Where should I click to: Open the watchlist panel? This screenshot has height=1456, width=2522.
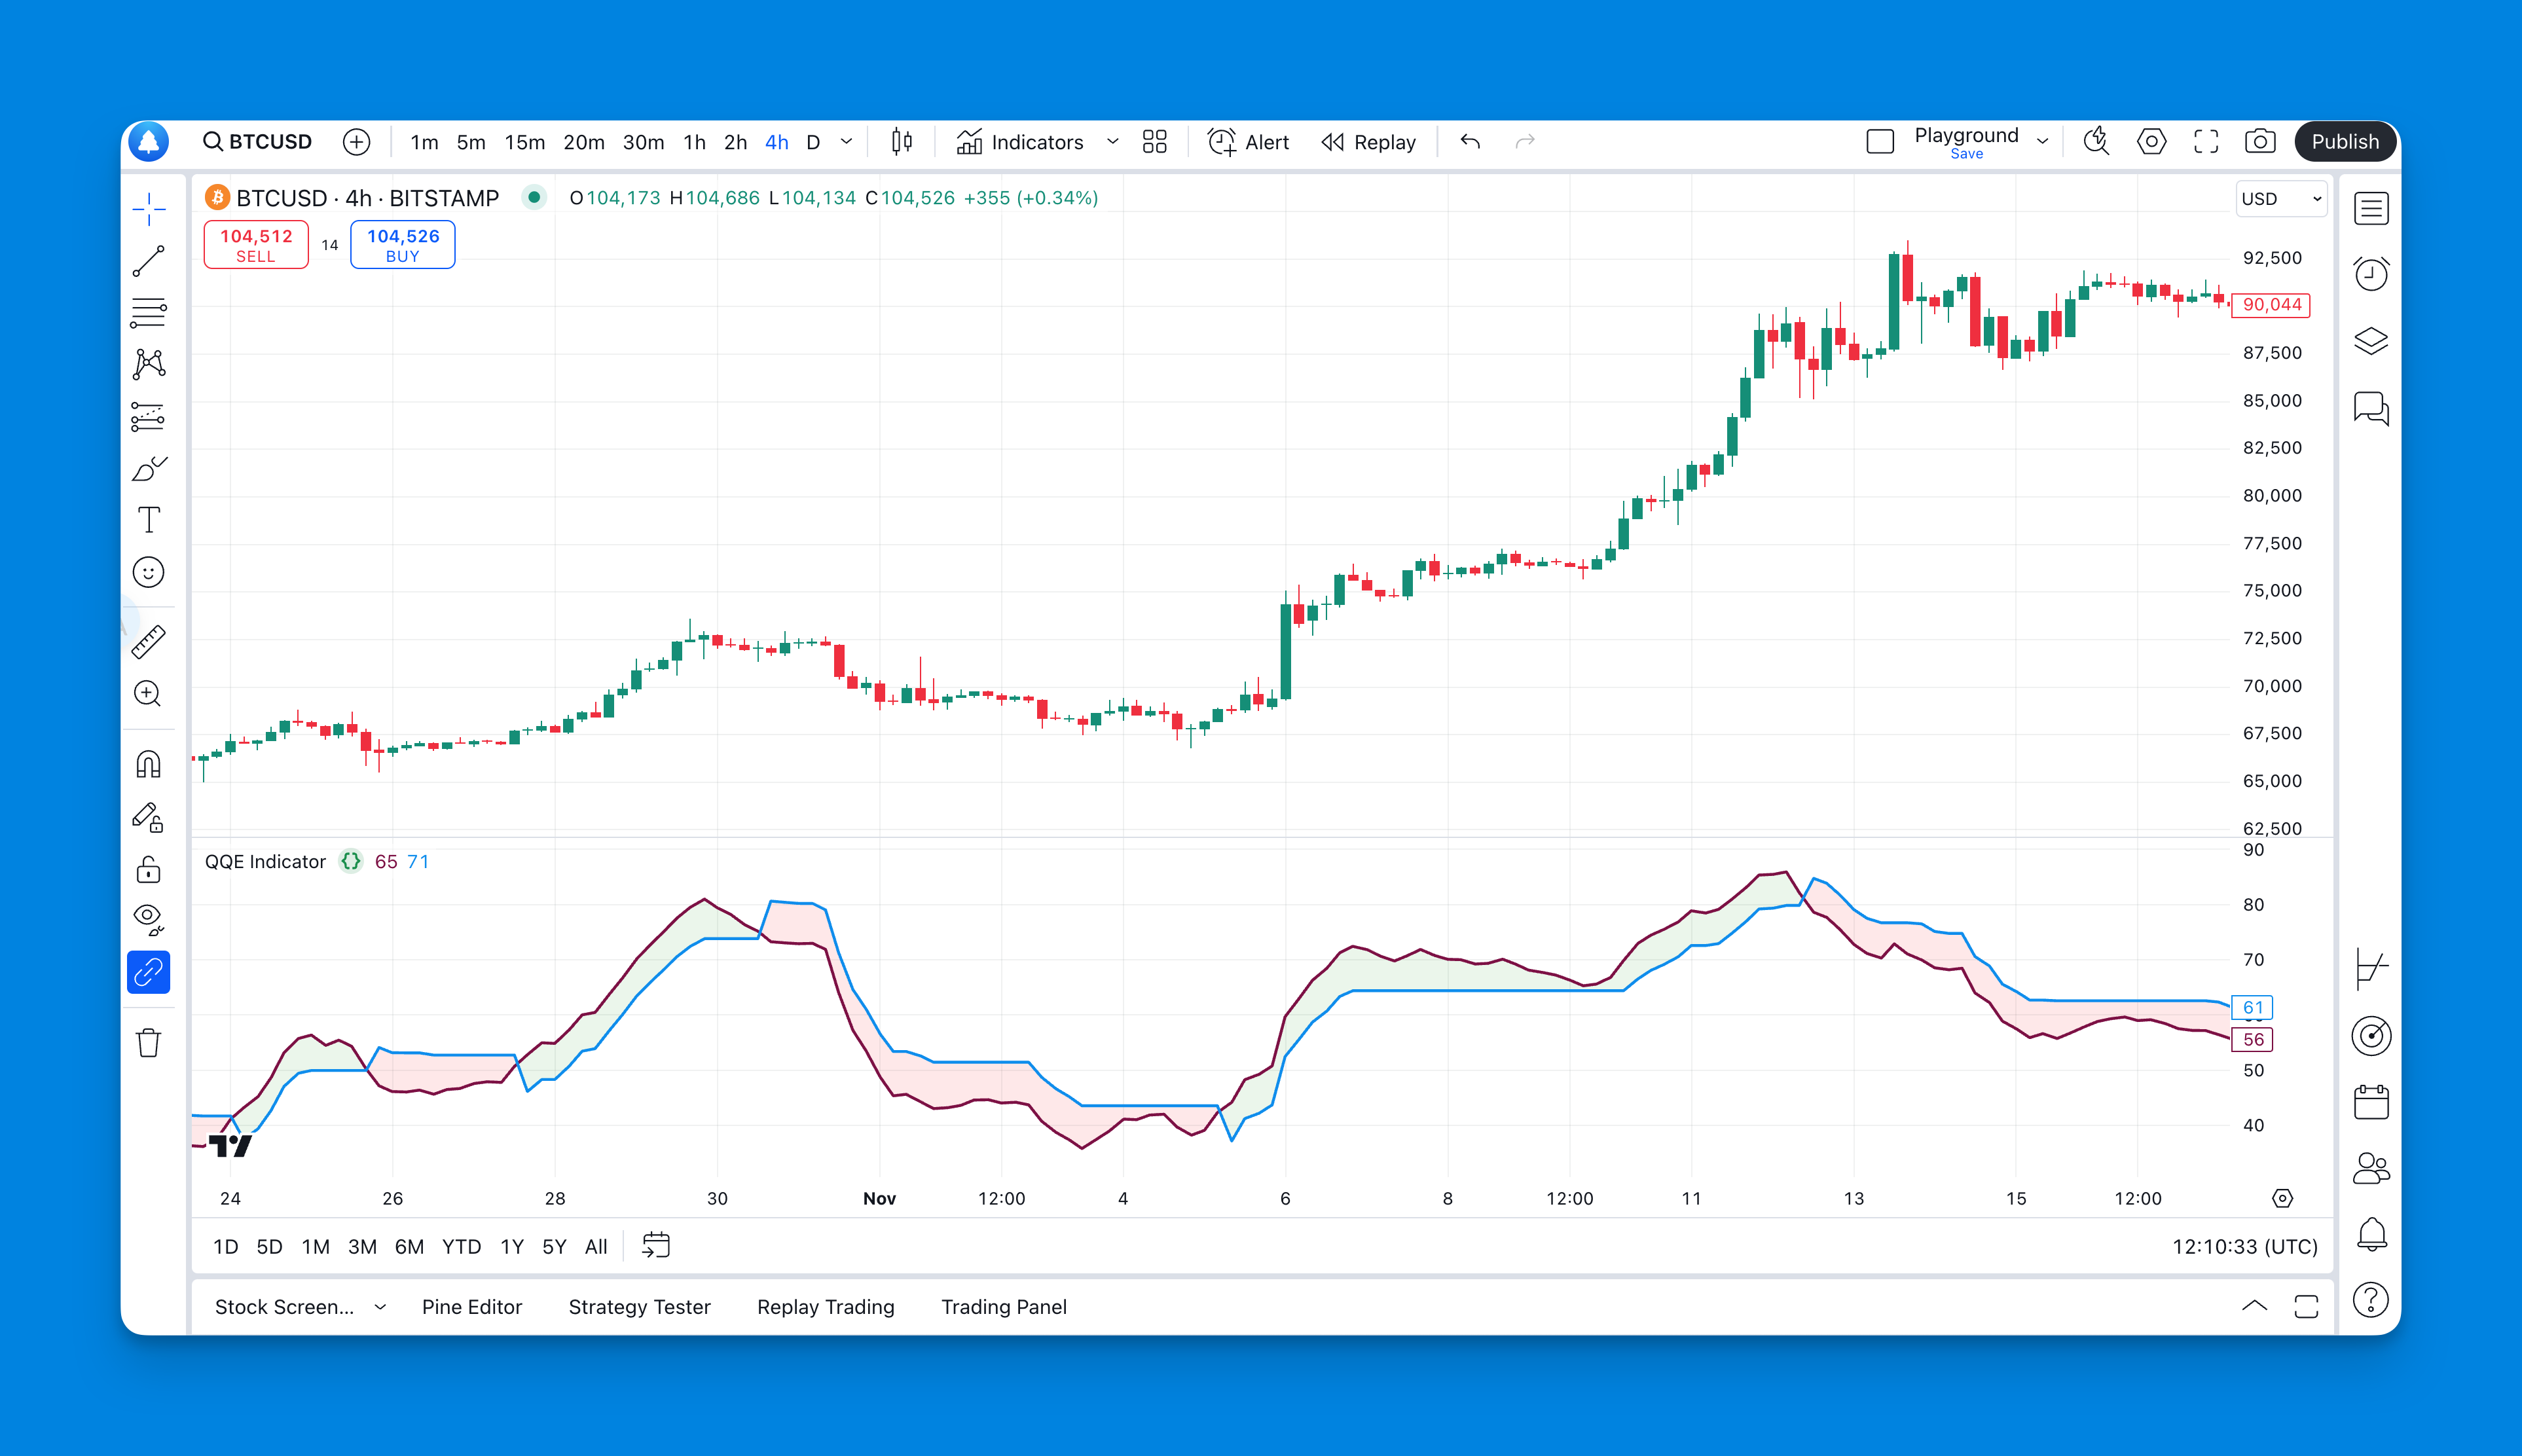[x=2371, y=209]
